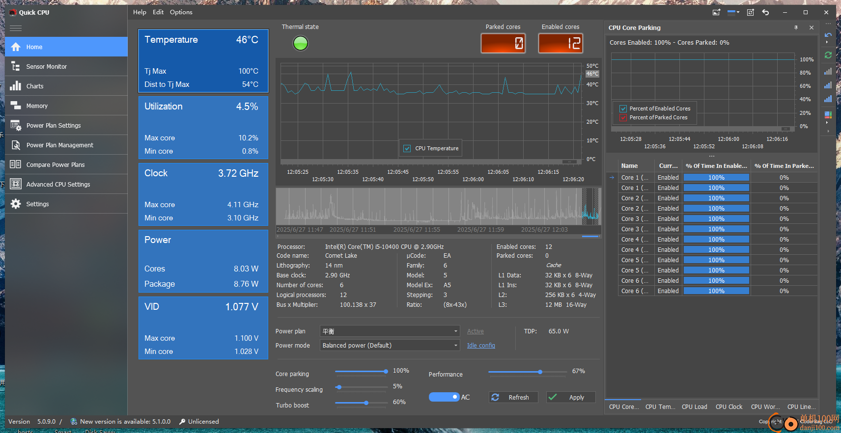Click the green Thermal state indicator

300,43
